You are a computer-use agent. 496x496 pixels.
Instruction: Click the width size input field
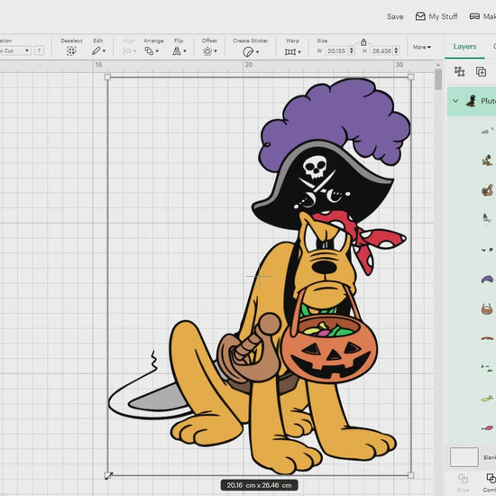pos(336,51)
